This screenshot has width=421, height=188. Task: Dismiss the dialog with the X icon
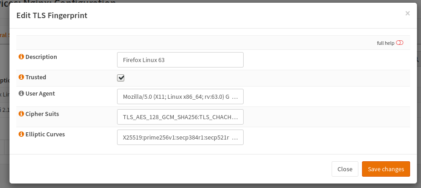[x=407, y=14]
